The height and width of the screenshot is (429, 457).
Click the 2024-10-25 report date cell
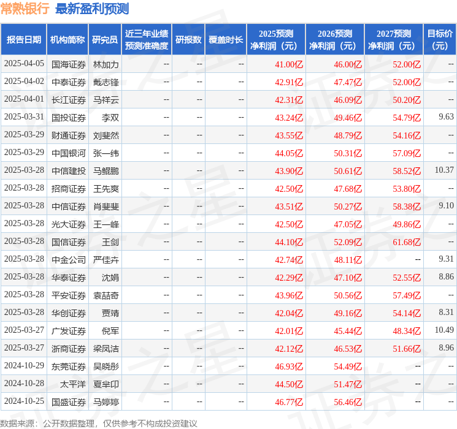point(24,402)
